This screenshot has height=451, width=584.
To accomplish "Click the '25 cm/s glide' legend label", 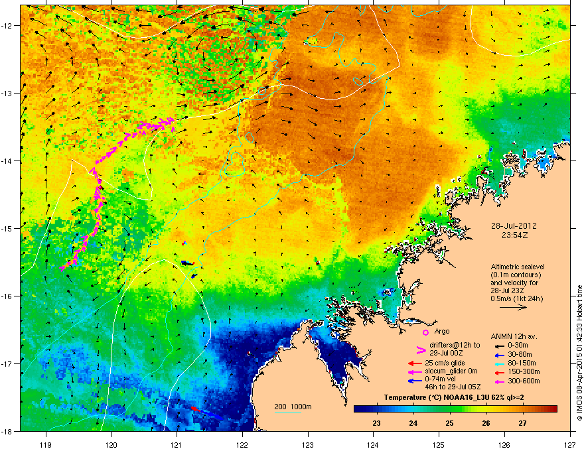I will click(445, 363).
